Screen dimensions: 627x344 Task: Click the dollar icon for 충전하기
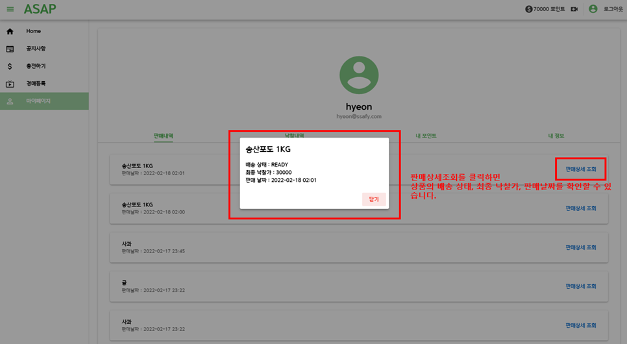point(10,66)
